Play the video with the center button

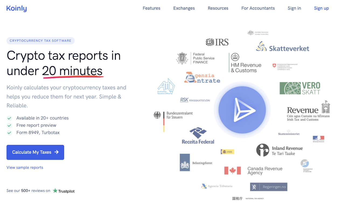242,110
